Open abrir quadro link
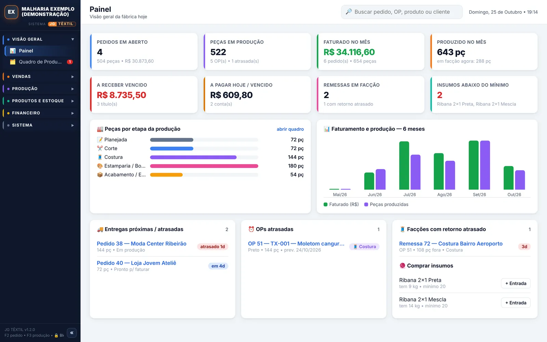Viewport: 547px width, 342px height. [x=290, y=129]
